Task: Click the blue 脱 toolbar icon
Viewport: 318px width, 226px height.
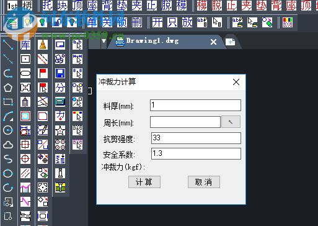Action: click(167, 6)
